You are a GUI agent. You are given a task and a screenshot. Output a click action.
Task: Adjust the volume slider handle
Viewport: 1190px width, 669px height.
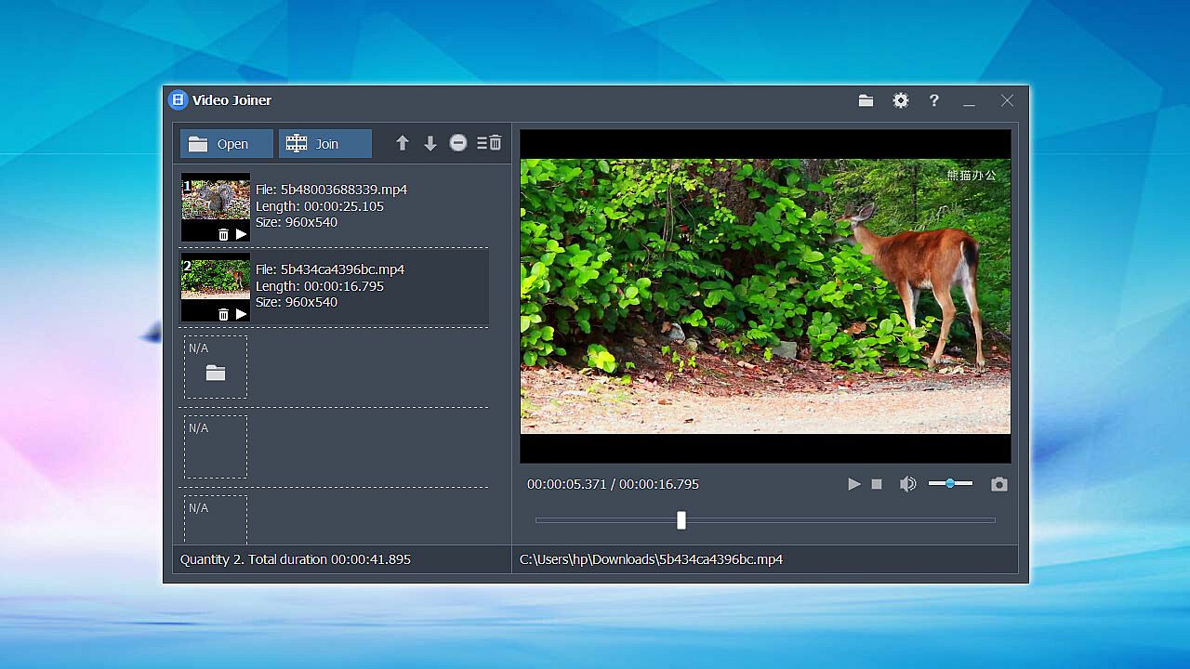pos(949,483)
